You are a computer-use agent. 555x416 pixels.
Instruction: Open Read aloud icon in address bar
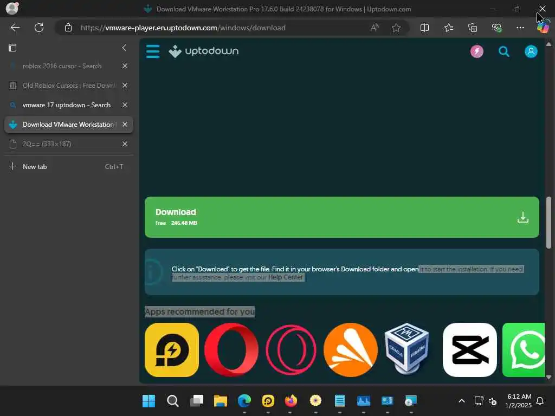(375, 28)
